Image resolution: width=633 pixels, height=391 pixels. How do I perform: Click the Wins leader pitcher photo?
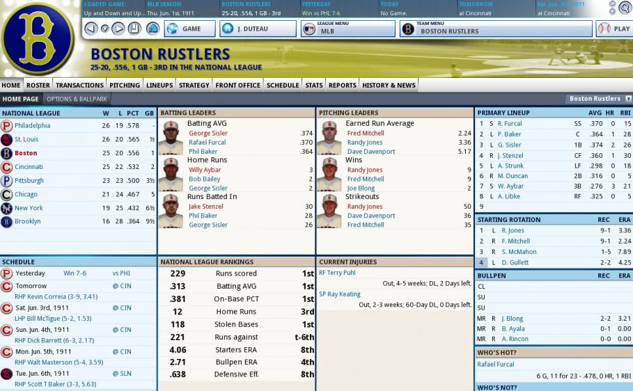click(329, 173)
